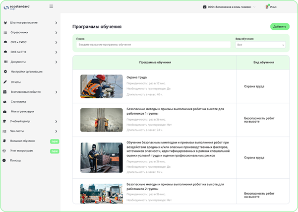Click the Помощь info icon

(5, 160)
